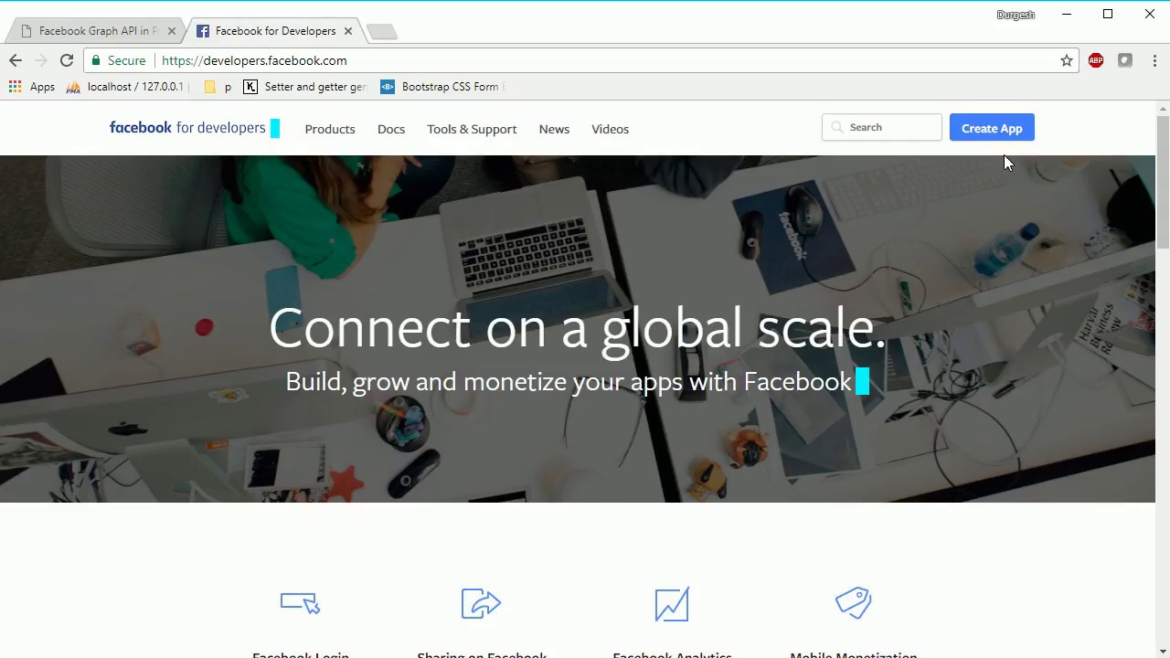This screenshot has width=1170, height=658.
Task: Open a new tab with the new tab button
Action: tap(382, 32)
